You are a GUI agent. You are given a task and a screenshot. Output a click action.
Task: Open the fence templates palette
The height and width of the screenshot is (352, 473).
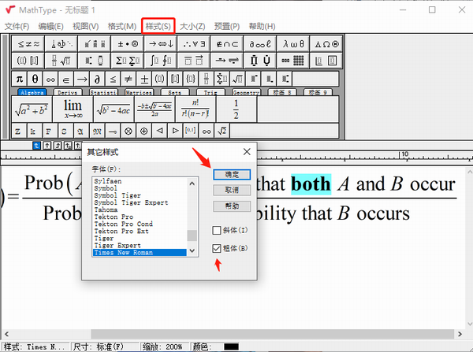28,61
